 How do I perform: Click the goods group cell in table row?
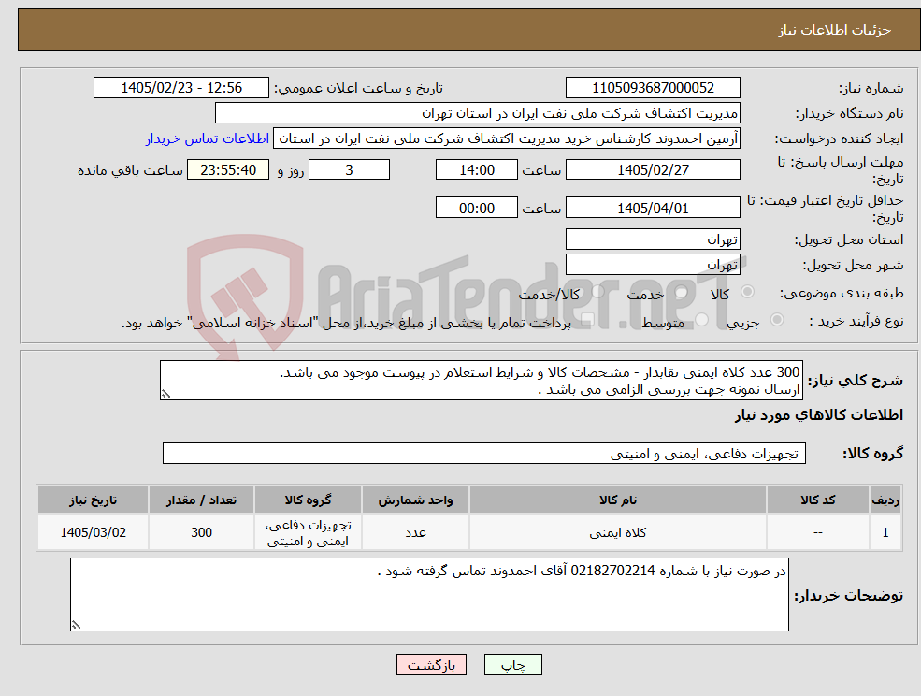(308, 532)
